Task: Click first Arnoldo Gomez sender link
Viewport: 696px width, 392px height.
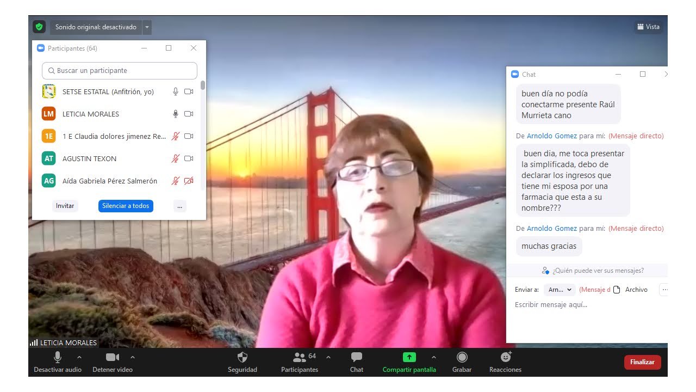Action: [552, 136]
